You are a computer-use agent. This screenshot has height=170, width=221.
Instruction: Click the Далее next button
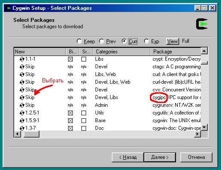tap(160, 157)
